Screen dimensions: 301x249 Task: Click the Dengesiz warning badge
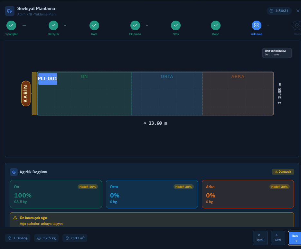coord(283,172)
